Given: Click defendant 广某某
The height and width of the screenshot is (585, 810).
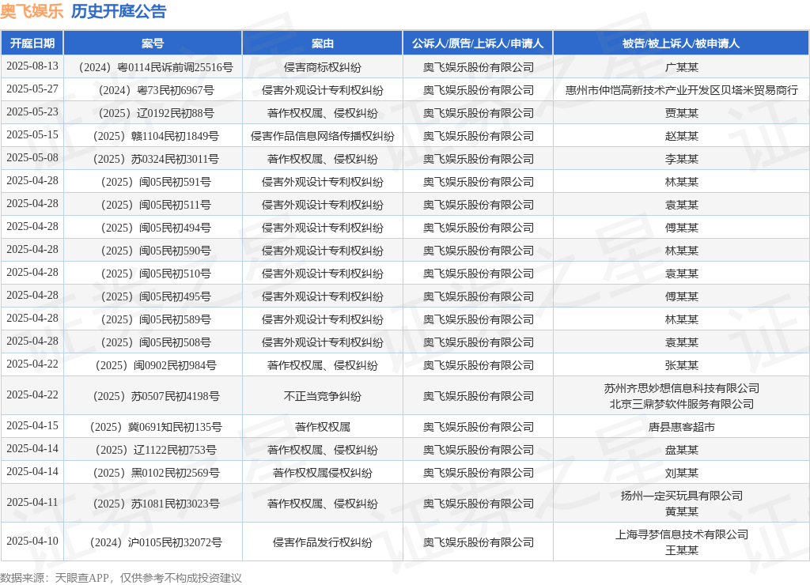Looking at the screenshot, I should (x=681, y=67).
